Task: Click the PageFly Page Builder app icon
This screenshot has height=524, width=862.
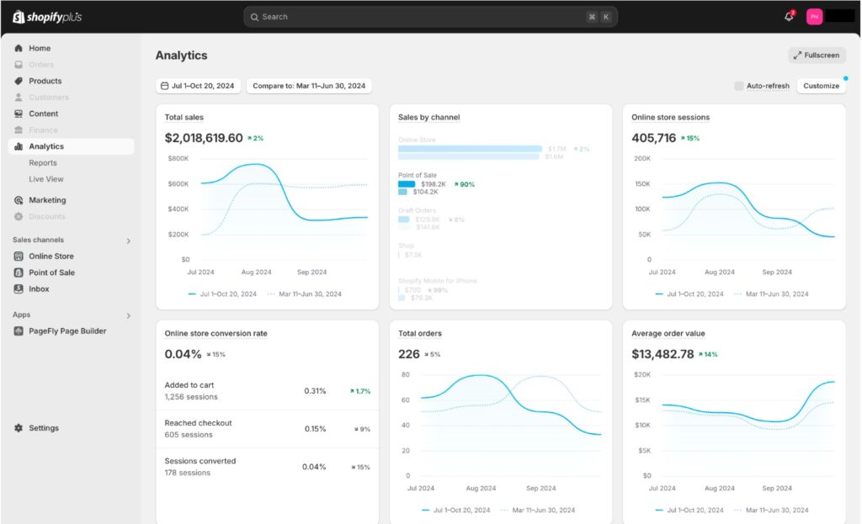Action: click(19, 331)
